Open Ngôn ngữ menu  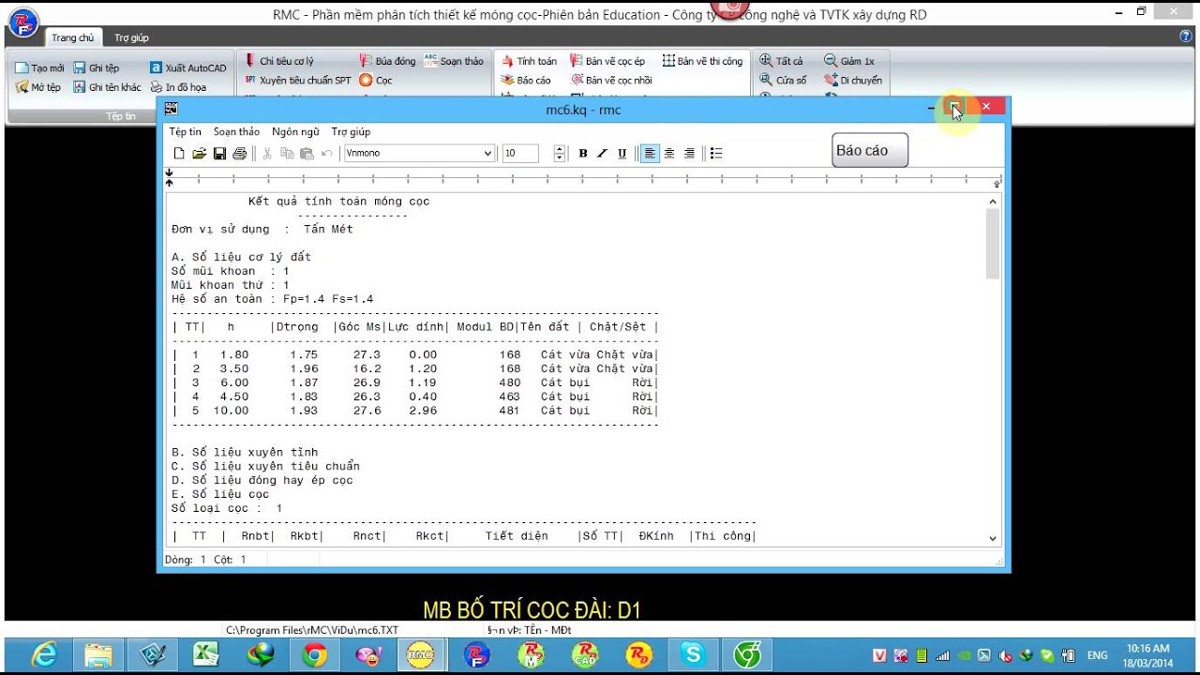coord(295,132)
